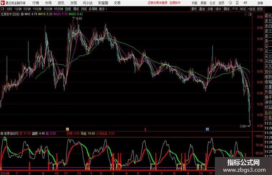Click the 趋势: 4.48 indicator value

tap(38, 134)
